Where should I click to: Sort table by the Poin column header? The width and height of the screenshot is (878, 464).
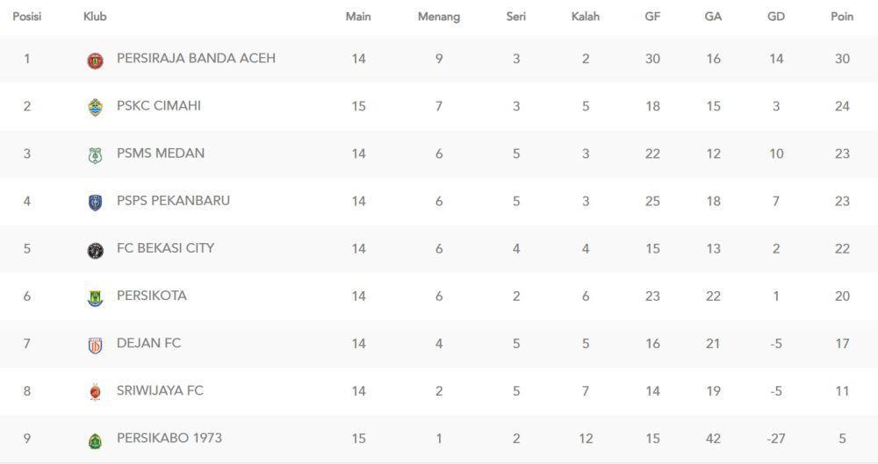pos(842,17)
